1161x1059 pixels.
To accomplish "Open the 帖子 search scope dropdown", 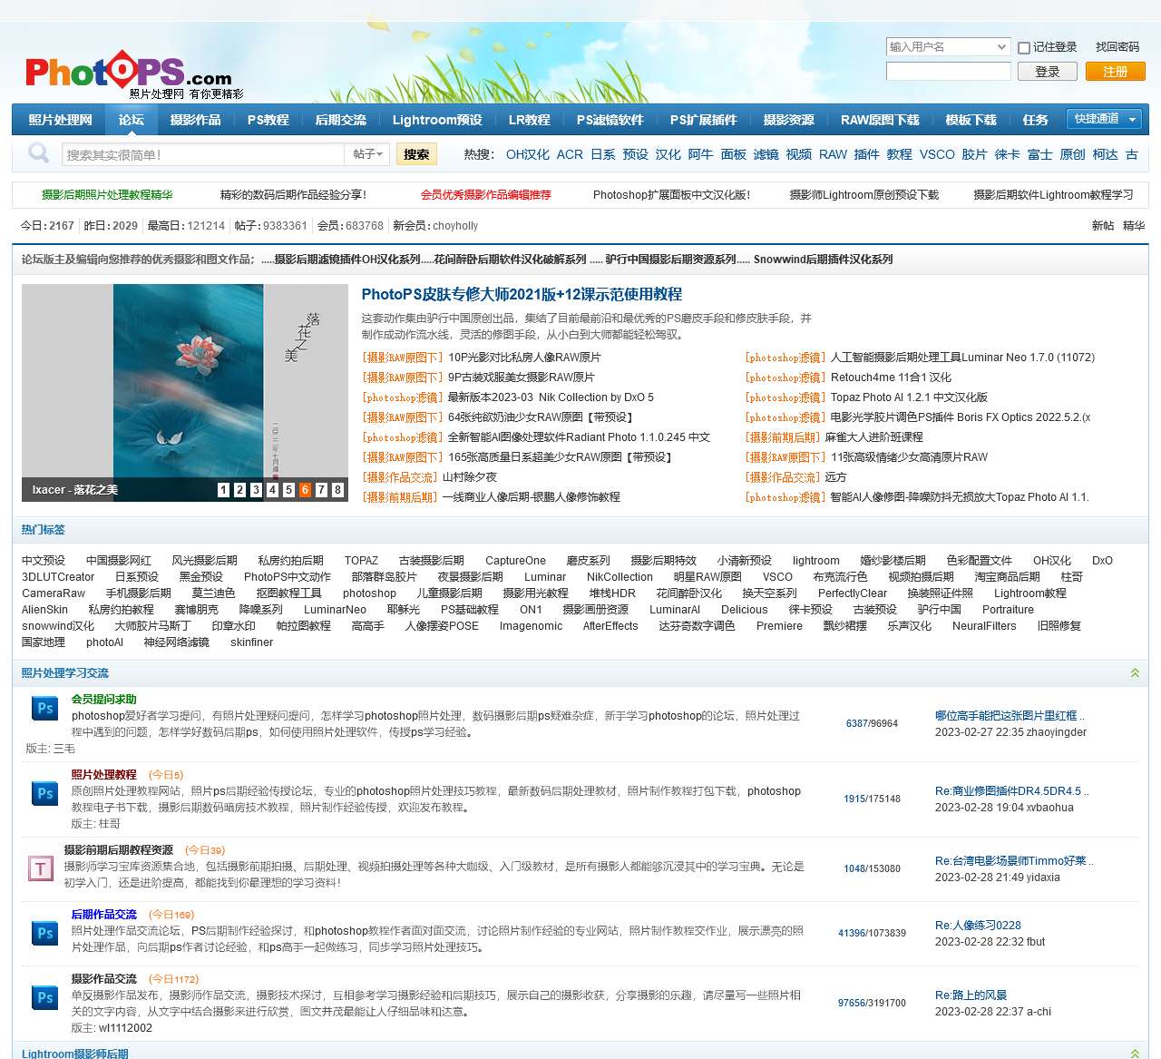I will click(367, 154).
